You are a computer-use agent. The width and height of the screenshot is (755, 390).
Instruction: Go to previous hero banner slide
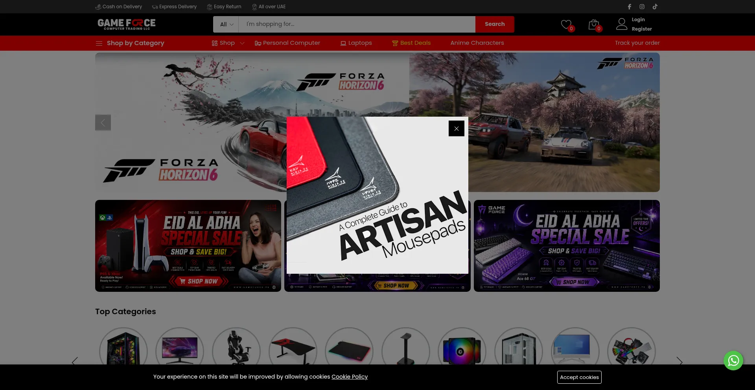(103, 123)
